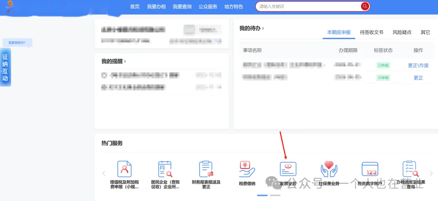This screenshot has width=438, height=201.
Task: Open 社保费业务 heart-hands icon
Action: [x=329, y=169]
